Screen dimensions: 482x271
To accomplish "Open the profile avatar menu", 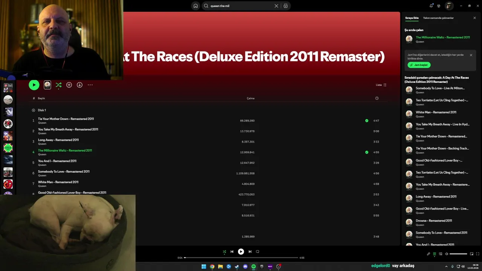I will point(449,6).
